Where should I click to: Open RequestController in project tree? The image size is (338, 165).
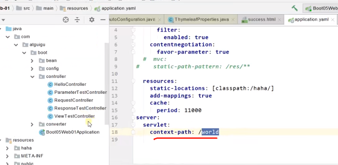(x=74, y=101)
